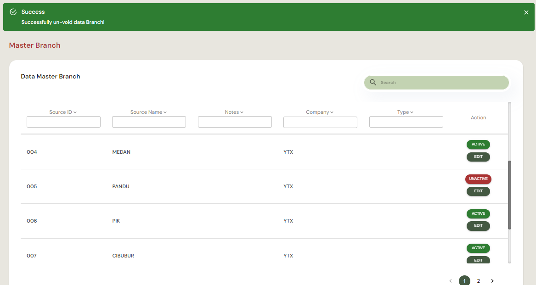Select page 1 in pagination
536x285 pixels.
tap(464, 281)
